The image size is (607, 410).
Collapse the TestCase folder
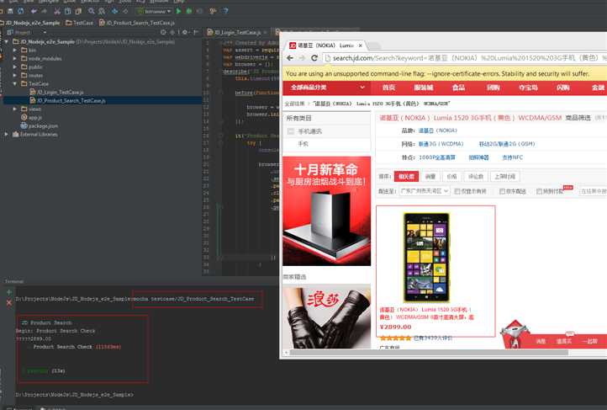(x=15, y=83)
